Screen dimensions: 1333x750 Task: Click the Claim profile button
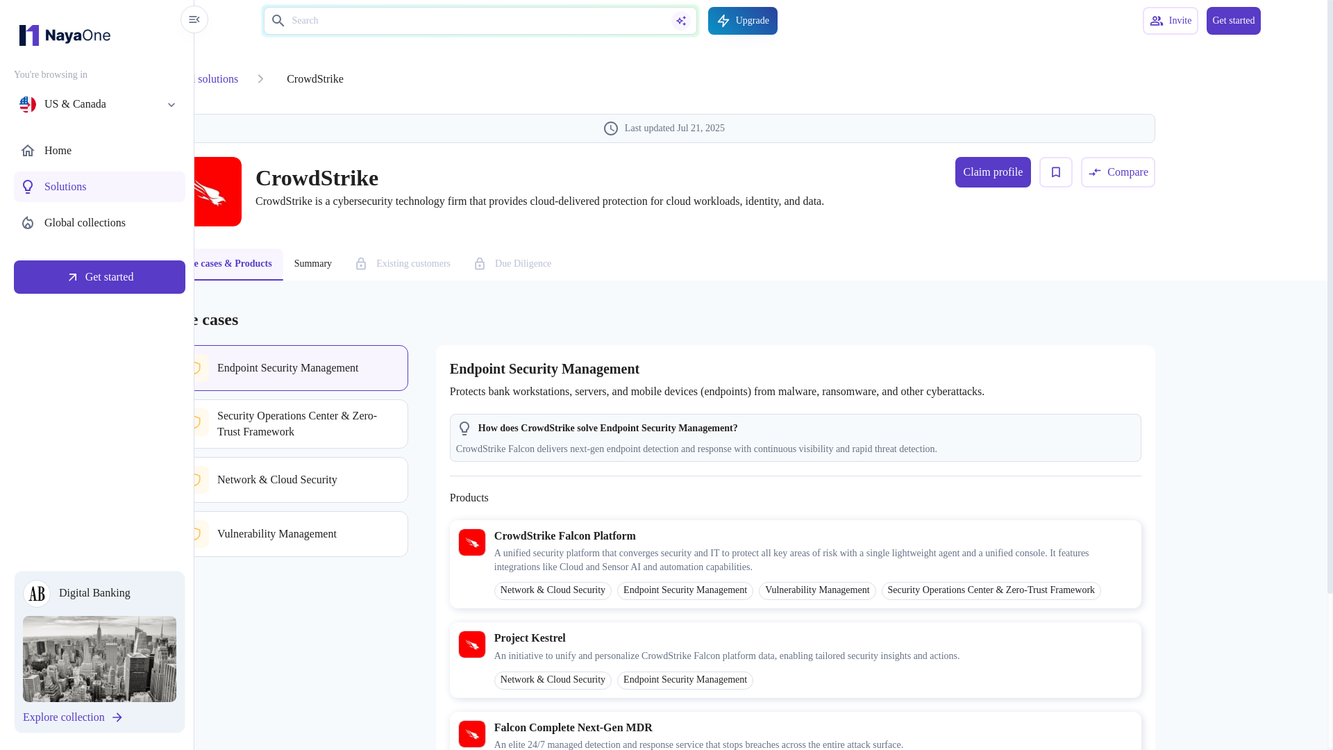pyautogui.click(x=993, y=172)
